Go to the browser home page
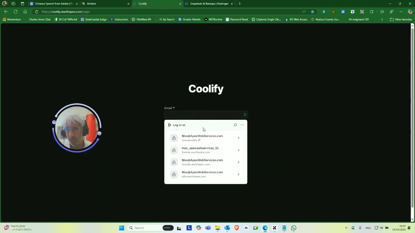This screenshot has height=233, width=415. pyautogui.click(x=25, y=12)
